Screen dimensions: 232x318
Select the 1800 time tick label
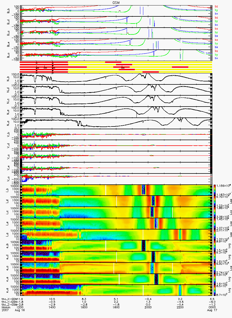[116, 307]
